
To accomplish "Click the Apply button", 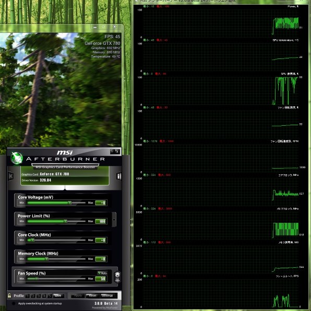I will coord(78,296).
